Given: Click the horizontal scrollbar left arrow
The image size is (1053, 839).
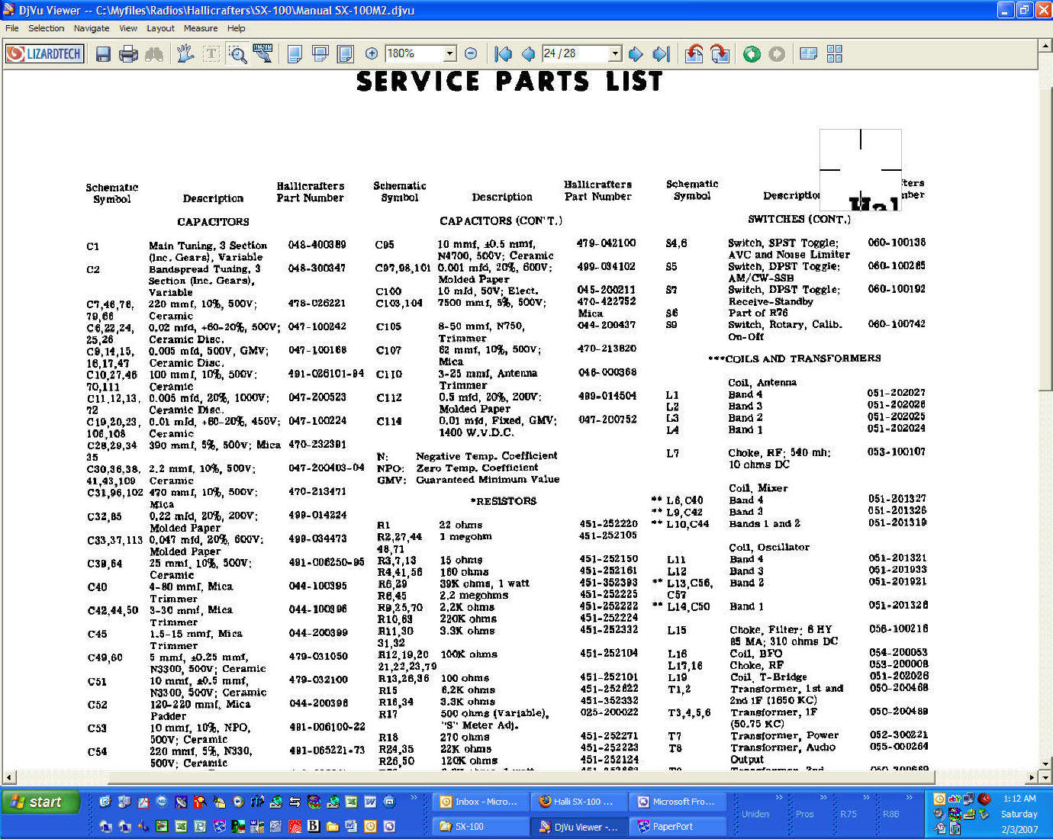Looking at the screenshot, I should [x=9, y=777].
